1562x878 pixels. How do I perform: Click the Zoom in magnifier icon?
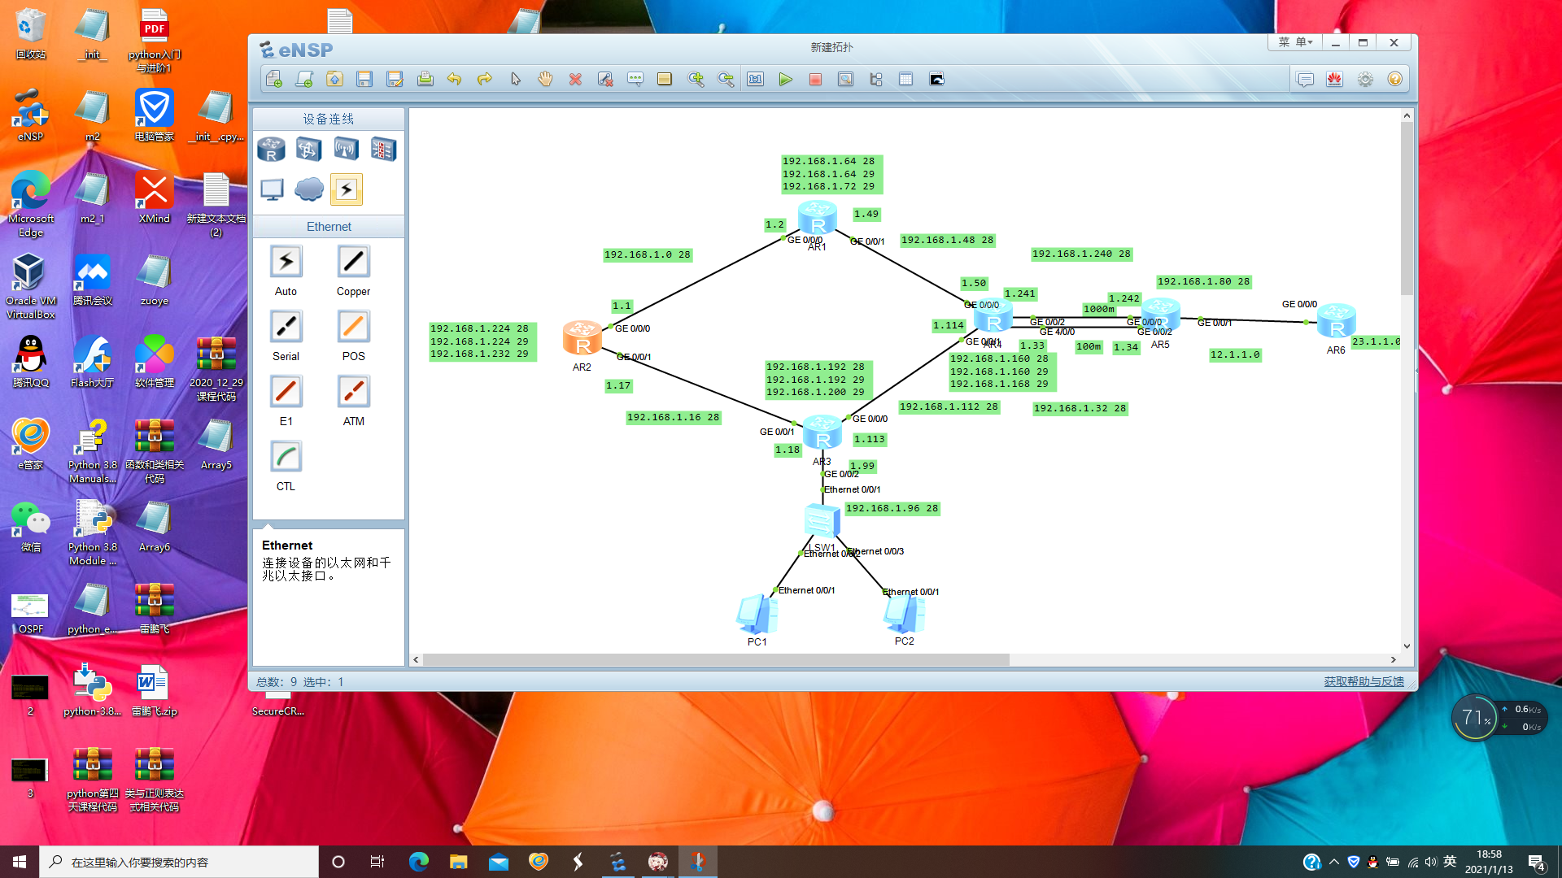(x=696, y=80)
